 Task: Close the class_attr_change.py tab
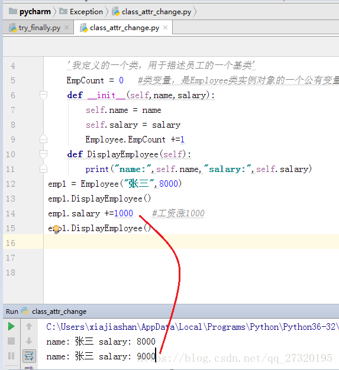[166, 28]
